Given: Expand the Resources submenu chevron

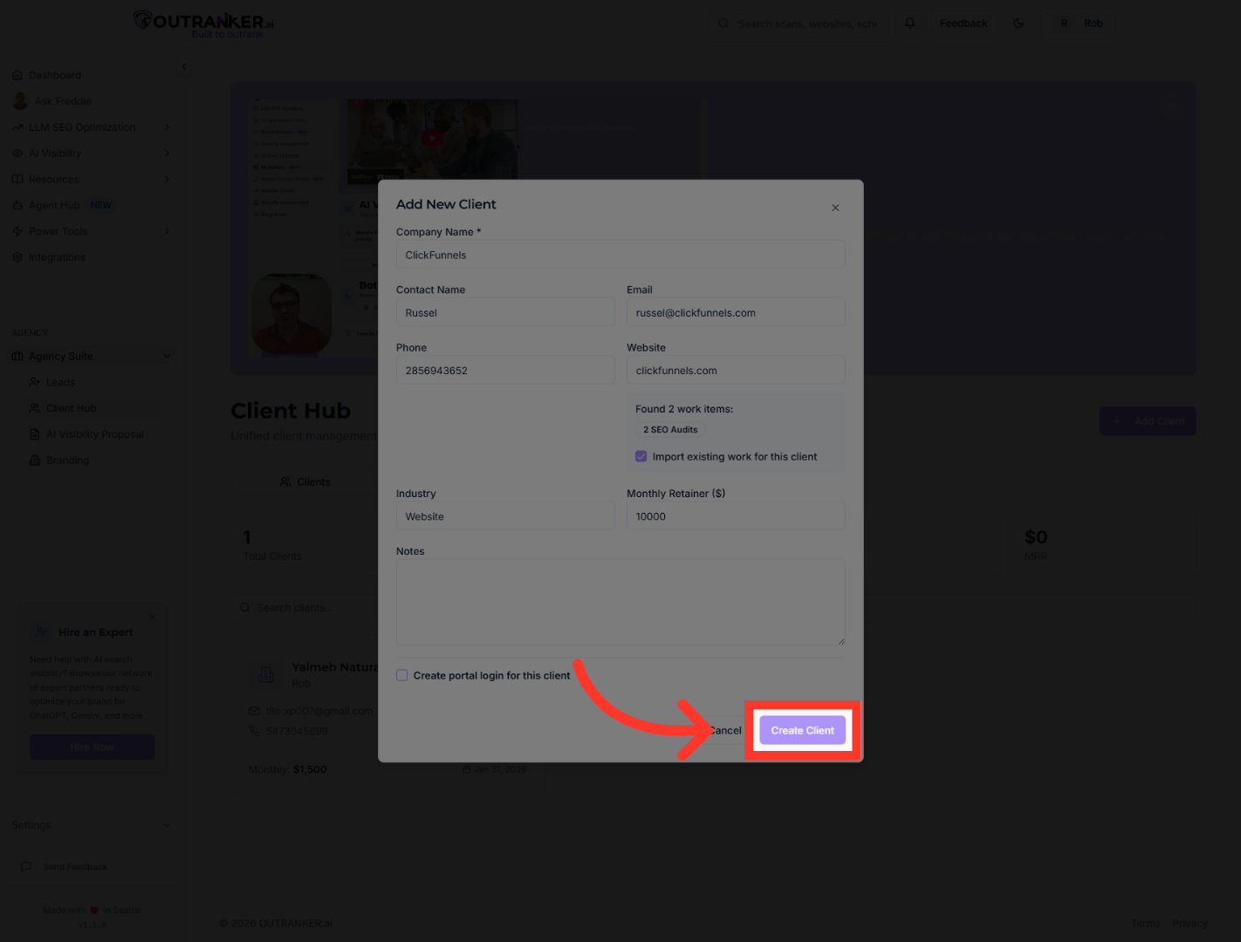Looking at the screenshot, I should click(x=167, y=180).
